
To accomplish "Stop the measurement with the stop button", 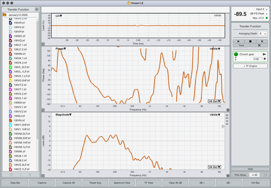I will [250, 41].
